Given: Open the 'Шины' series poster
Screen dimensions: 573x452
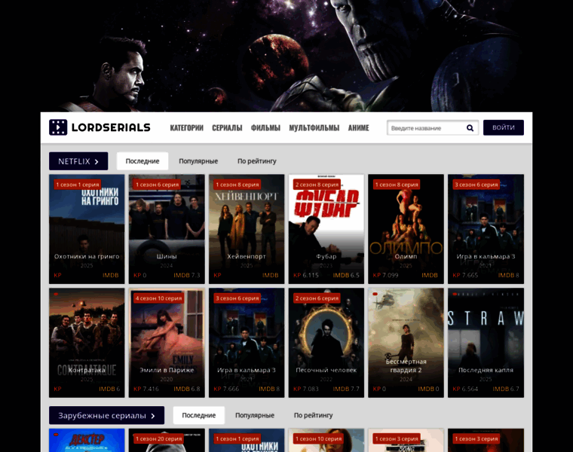Looking at the screenshot, I should [x=167, y=229].
